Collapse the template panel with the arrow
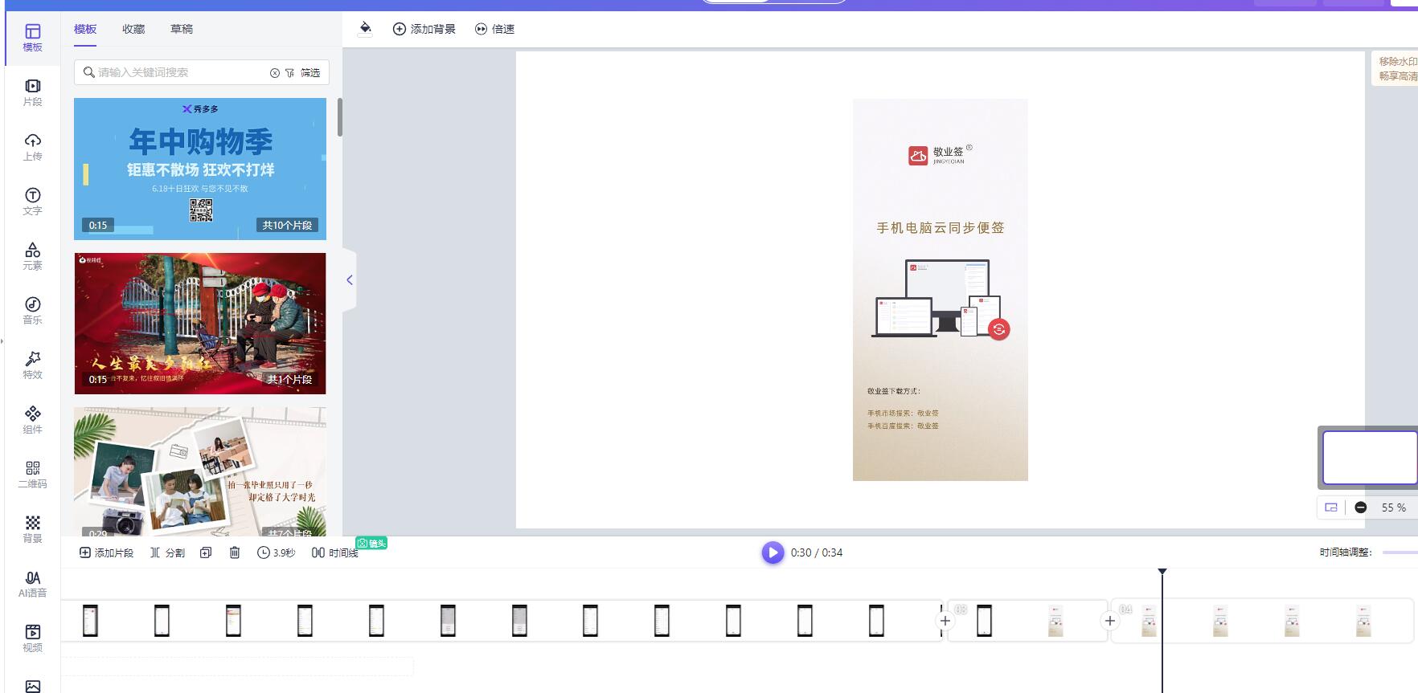 pyautogui.click(x=349, y=280)
